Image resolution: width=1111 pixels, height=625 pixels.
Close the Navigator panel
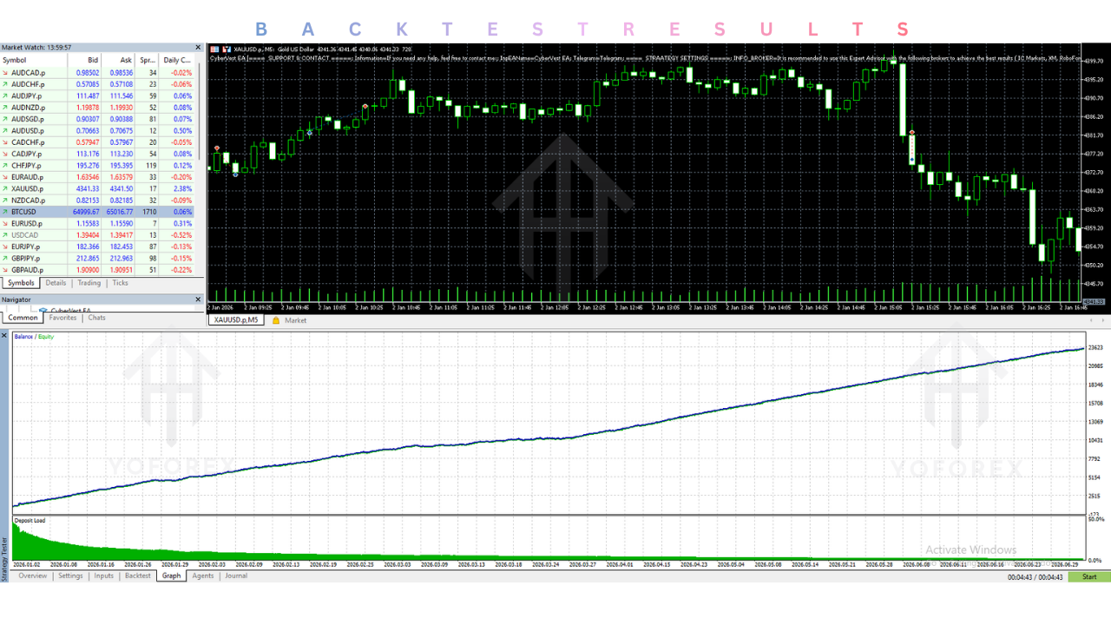[x=198, y=299]
